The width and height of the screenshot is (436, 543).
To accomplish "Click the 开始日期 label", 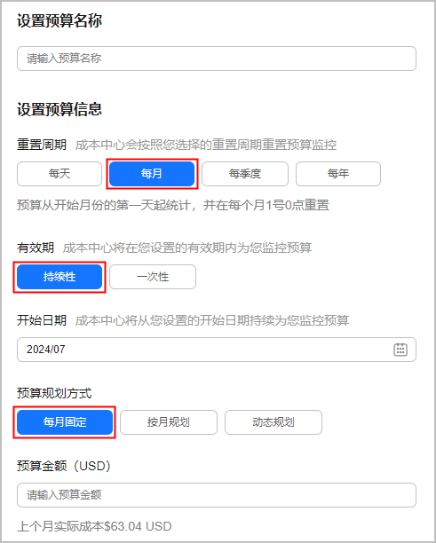I will click(x=42, y=320).
